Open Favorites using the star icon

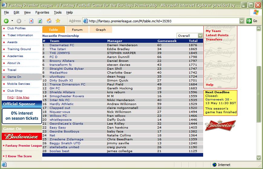coord(58,21)
